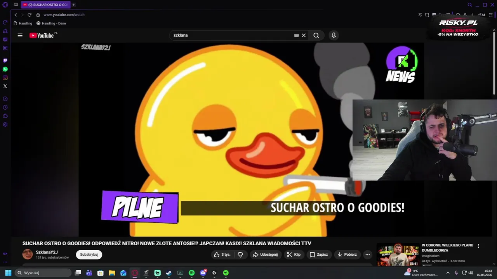Open the Handling bookmark
The image size is (497, 279).
[23, 23]
